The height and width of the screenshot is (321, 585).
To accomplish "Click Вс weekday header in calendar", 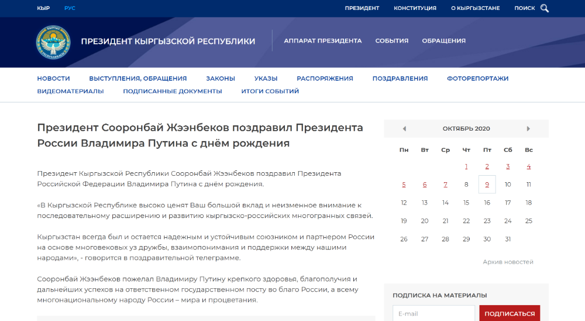I will pos(529,150).
